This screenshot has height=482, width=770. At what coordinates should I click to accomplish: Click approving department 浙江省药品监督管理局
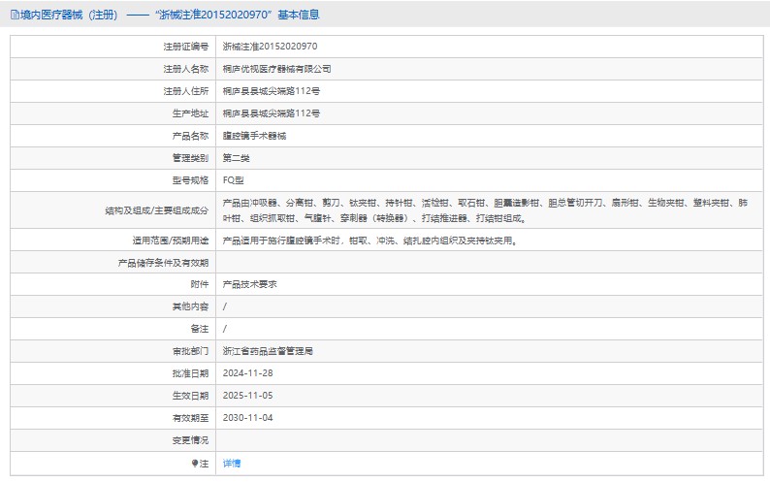(x=268, y=351)
